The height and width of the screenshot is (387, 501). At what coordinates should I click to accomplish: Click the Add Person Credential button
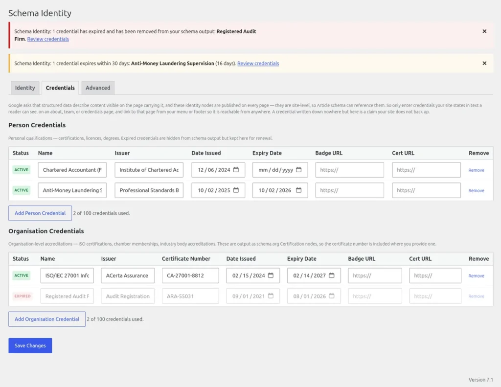coord(40,213)
